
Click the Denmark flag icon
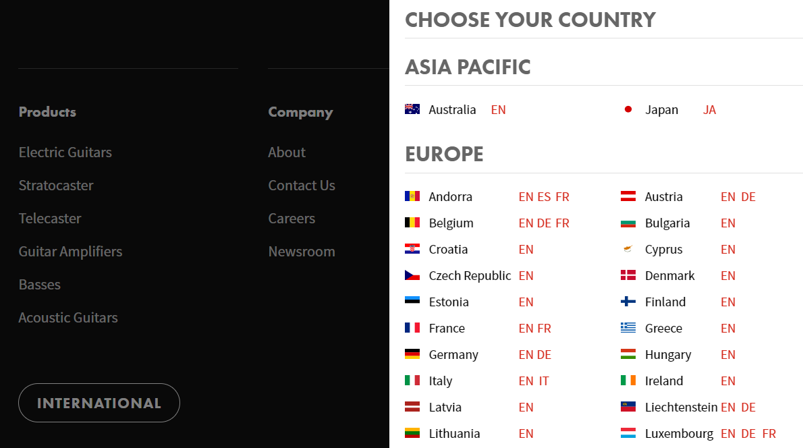(628, 275)
